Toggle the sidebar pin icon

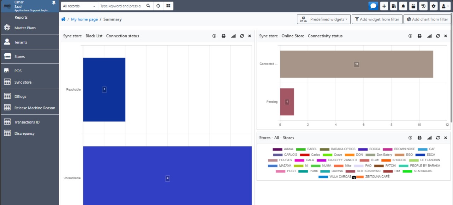54,3
